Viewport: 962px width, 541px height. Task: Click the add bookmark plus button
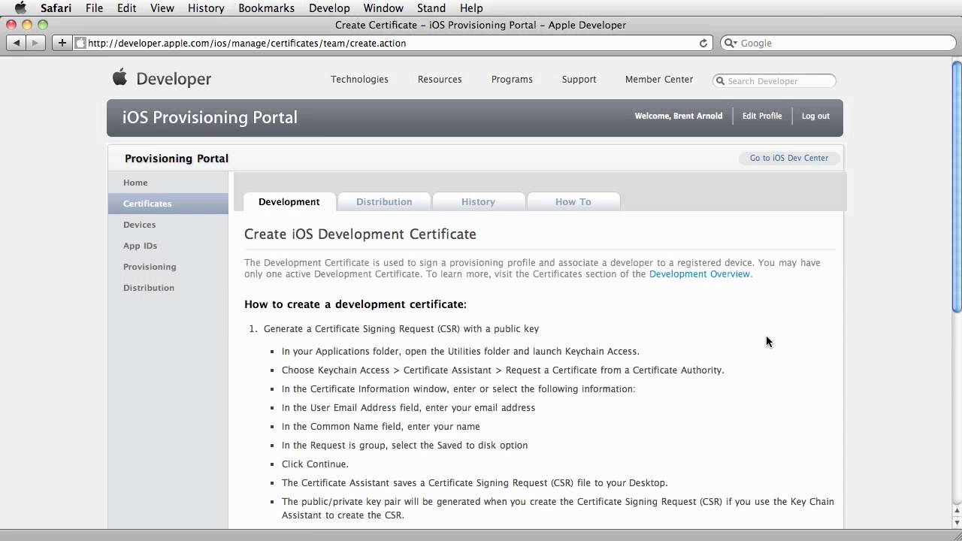tap(62, 43)
